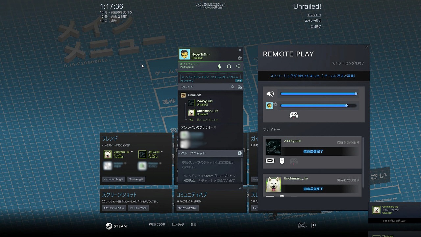Viewport: 421px width, 237px height.
Task: Open the コントローラ設定 link
Action: coord(313,21)
